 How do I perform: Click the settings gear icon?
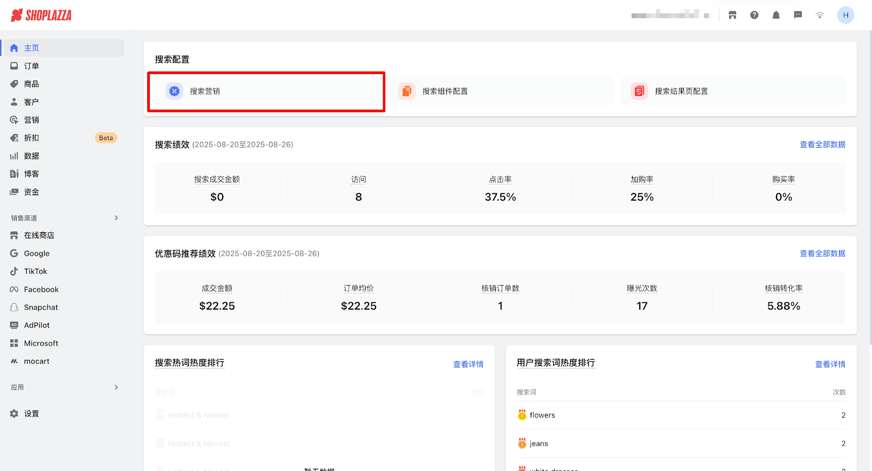point(14,414)
